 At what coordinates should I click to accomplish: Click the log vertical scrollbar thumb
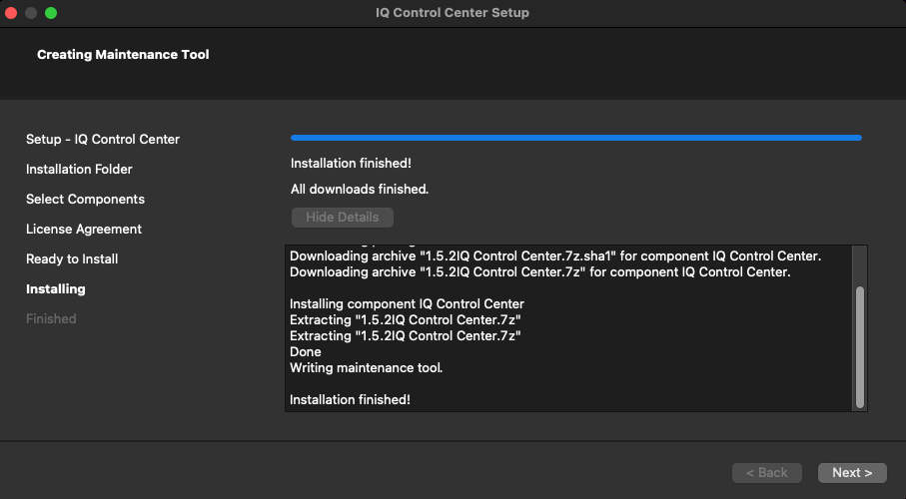[x=860, y=347]
